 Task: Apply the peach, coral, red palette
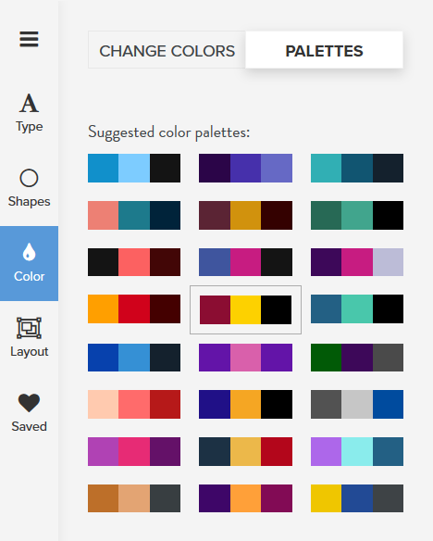click(x=134, y=405)
